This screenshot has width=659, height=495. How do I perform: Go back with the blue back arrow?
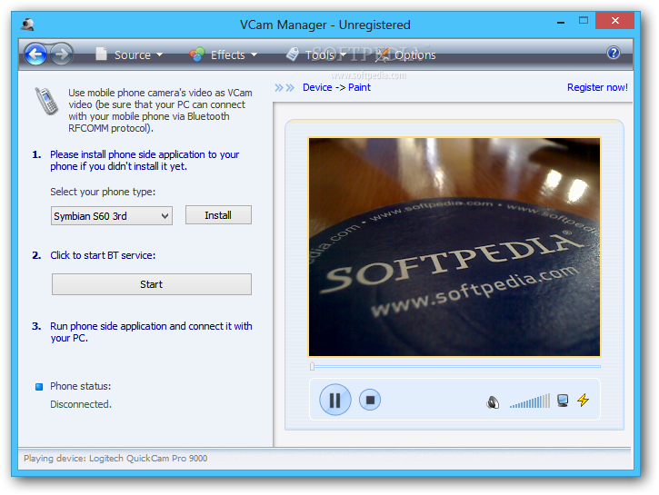pos(35,54)
